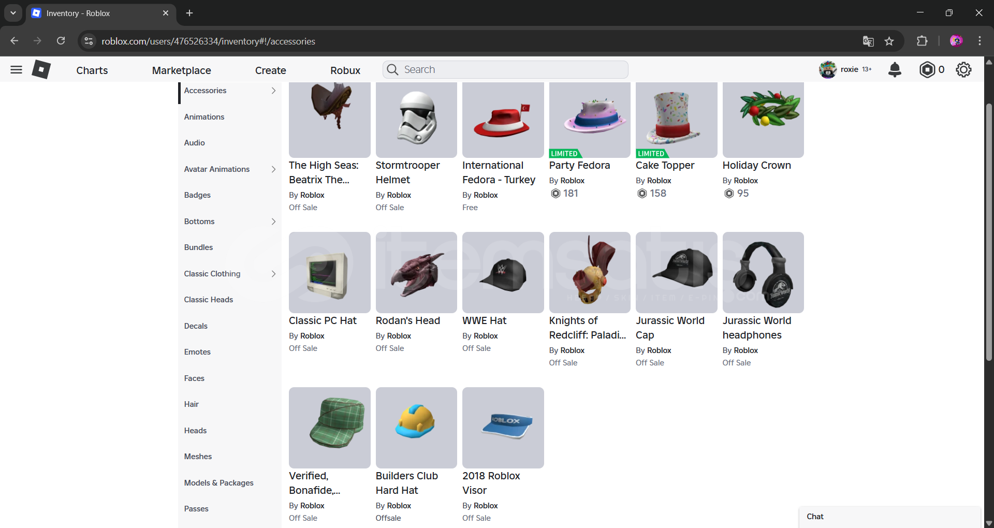Open International Fedora - Turkey title link
This screenshot has width=994, height=528.
click(x=499, y=172)
